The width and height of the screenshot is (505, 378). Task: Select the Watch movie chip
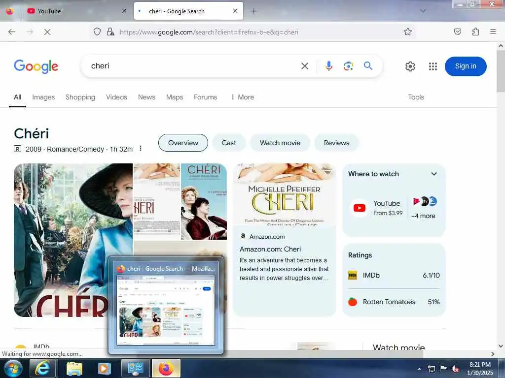(280, 143)
